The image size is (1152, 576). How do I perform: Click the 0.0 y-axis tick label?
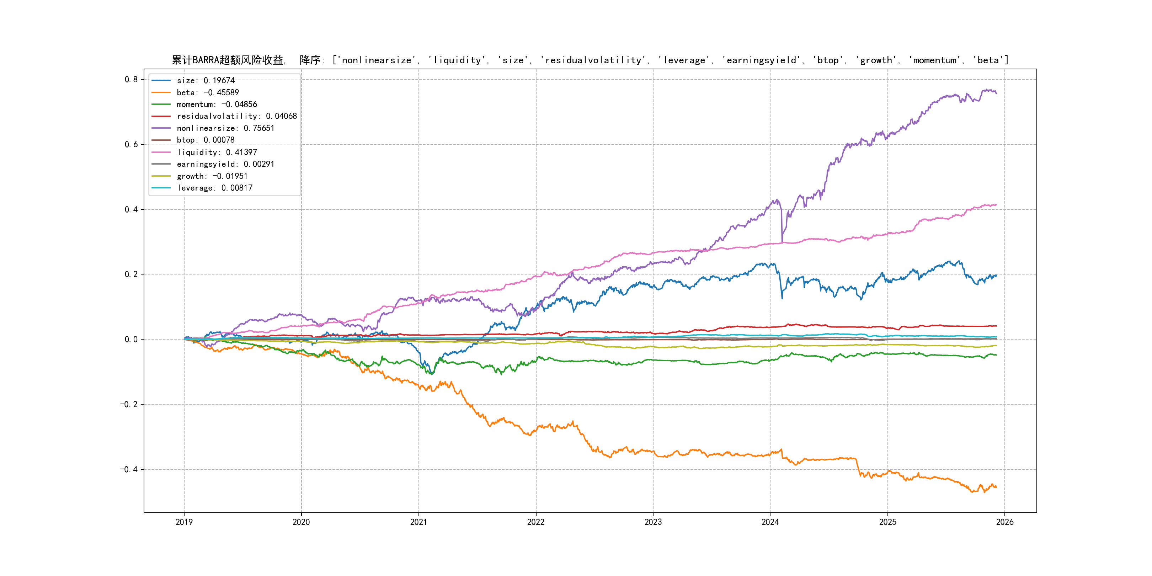(x=131, y=340)
